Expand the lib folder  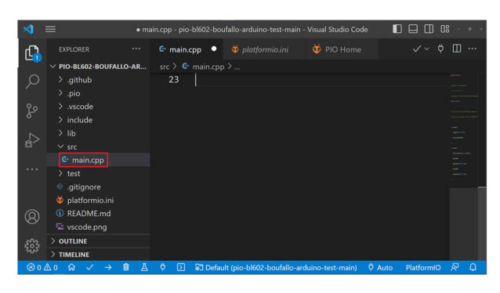(98, 134)
